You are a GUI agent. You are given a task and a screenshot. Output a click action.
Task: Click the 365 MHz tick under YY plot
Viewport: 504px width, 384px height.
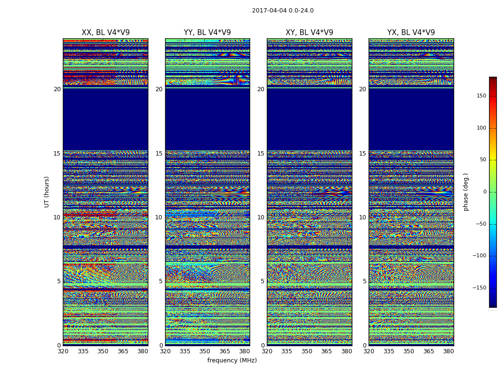coord(225,351)
